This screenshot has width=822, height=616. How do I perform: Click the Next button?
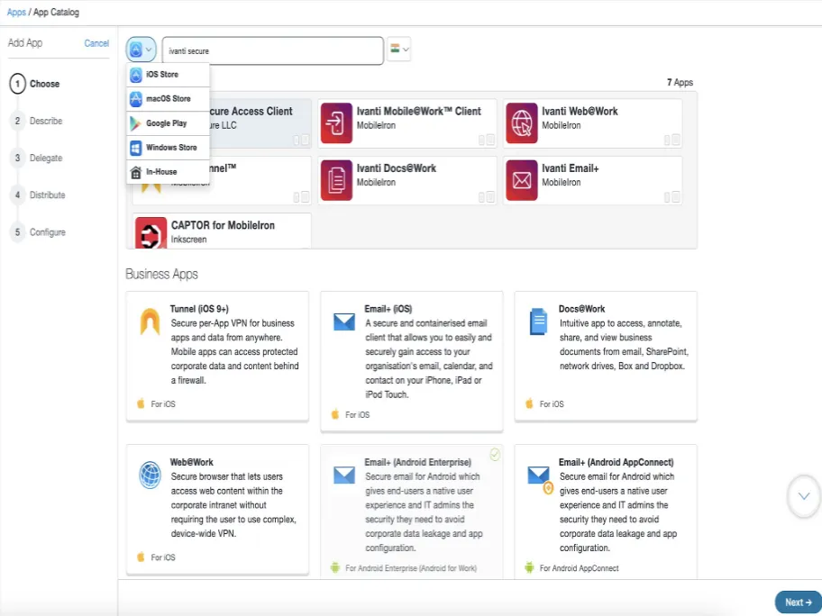coord(798,602)
